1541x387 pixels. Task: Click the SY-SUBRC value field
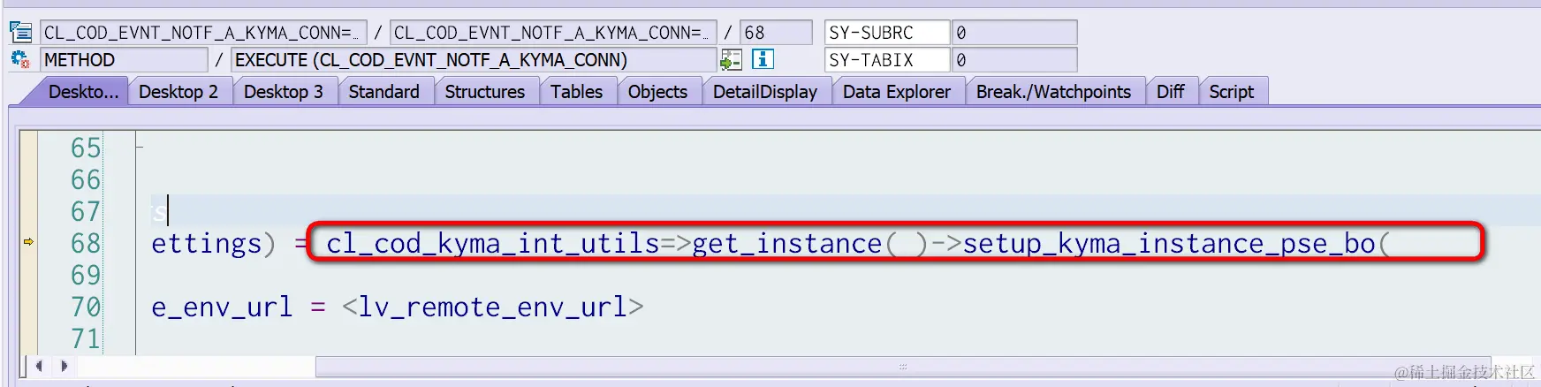click(x=1014, y=33)
